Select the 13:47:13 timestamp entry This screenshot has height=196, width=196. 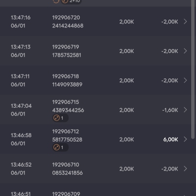(21, 47)
